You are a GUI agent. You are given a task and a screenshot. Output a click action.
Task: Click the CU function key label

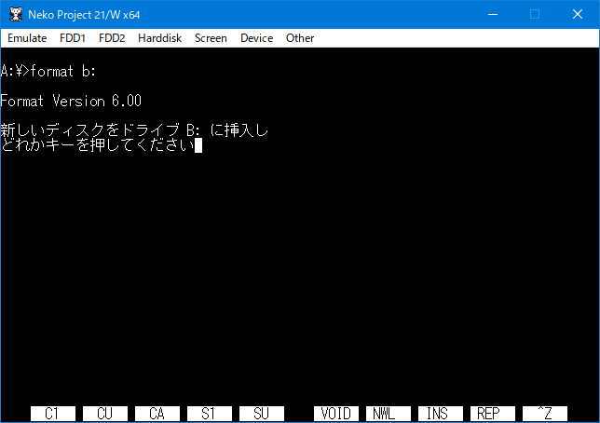click(105, 414)
